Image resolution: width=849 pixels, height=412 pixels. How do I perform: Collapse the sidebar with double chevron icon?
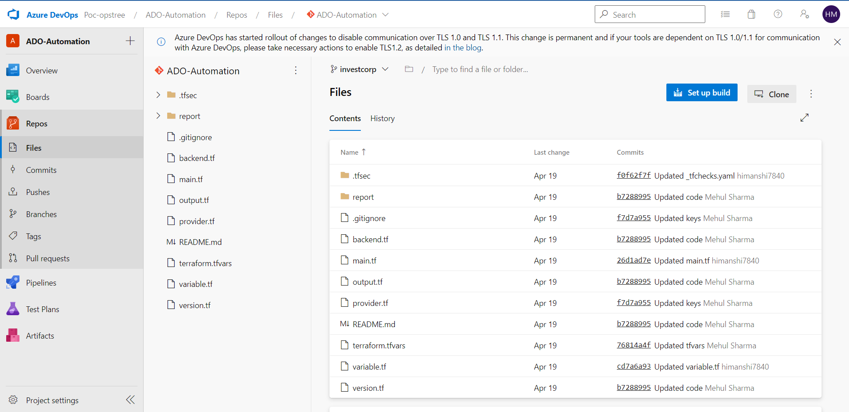click(x=130, y=400)
